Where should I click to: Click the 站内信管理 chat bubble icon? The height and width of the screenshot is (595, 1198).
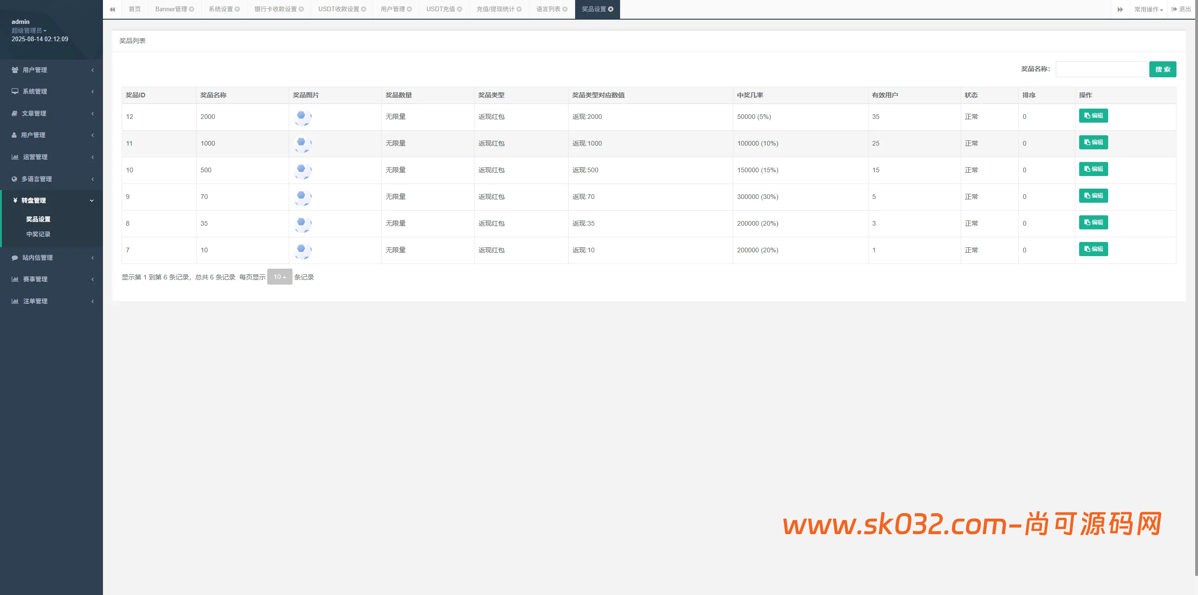15,258
